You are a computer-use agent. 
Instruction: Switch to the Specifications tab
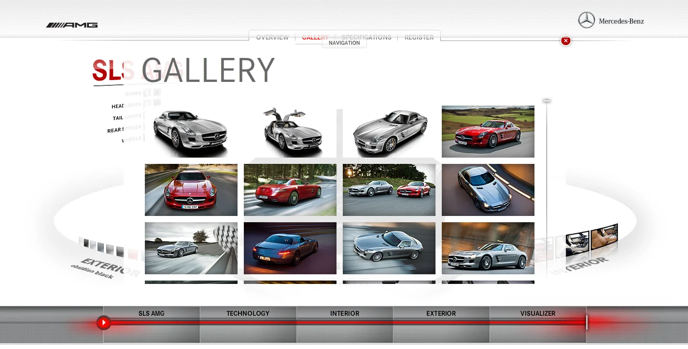click(x=366, y=37)
